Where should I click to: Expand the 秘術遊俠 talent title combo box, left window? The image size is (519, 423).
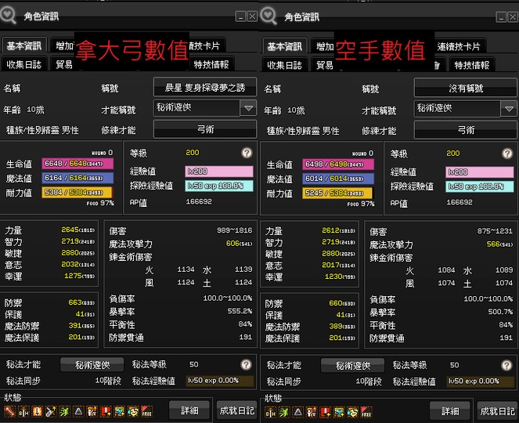click(x=205, y=108)
